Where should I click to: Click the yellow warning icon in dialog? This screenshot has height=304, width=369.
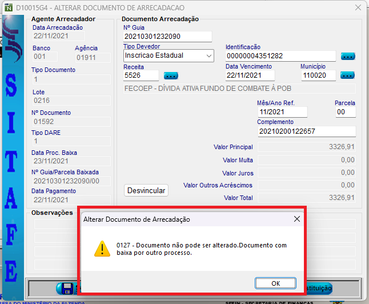(102, 248)
